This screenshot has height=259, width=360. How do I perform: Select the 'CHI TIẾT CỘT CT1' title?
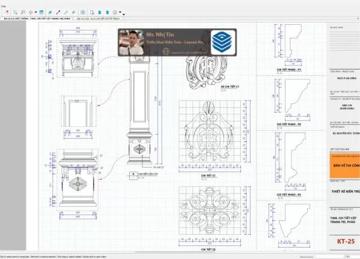coord(148,174)
